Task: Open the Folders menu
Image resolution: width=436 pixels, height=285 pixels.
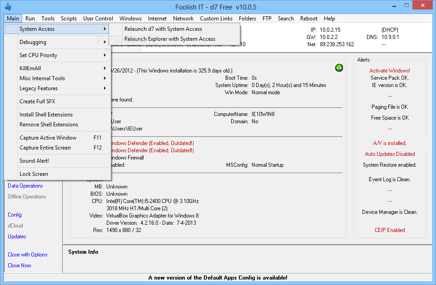Action: [247, 18]
